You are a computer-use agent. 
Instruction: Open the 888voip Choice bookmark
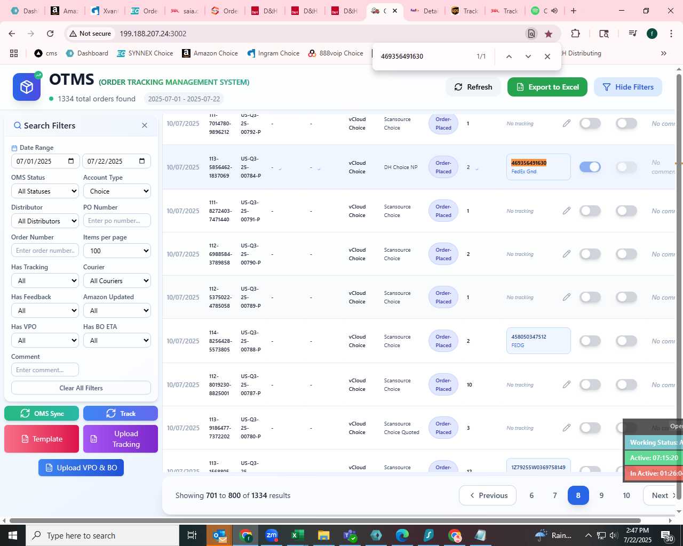click(336, 53)
